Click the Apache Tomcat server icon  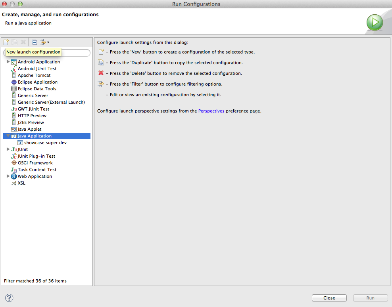(14, 75)
